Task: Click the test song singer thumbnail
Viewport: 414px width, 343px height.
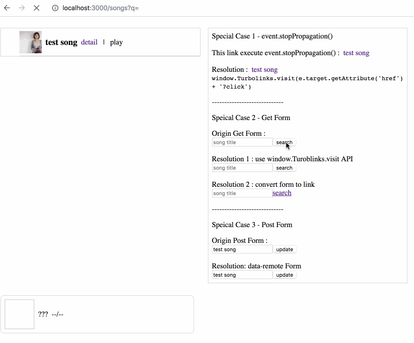Action: point(31,42)
